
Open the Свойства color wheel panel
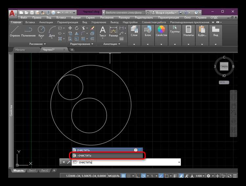161,31
